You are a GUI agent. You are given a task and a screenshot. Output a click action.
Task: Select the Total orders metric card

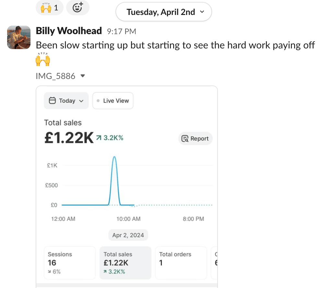pos(181,263)
